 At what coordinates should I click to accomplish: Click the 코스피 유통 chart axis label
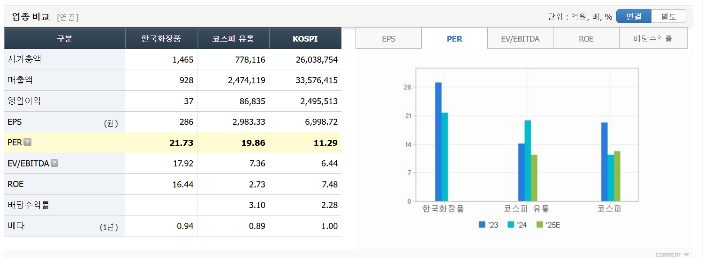click(x=526, y=208)
